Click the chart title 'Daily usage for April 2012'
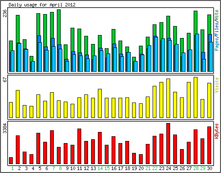221x173 pixels. [x=42, y=5]
